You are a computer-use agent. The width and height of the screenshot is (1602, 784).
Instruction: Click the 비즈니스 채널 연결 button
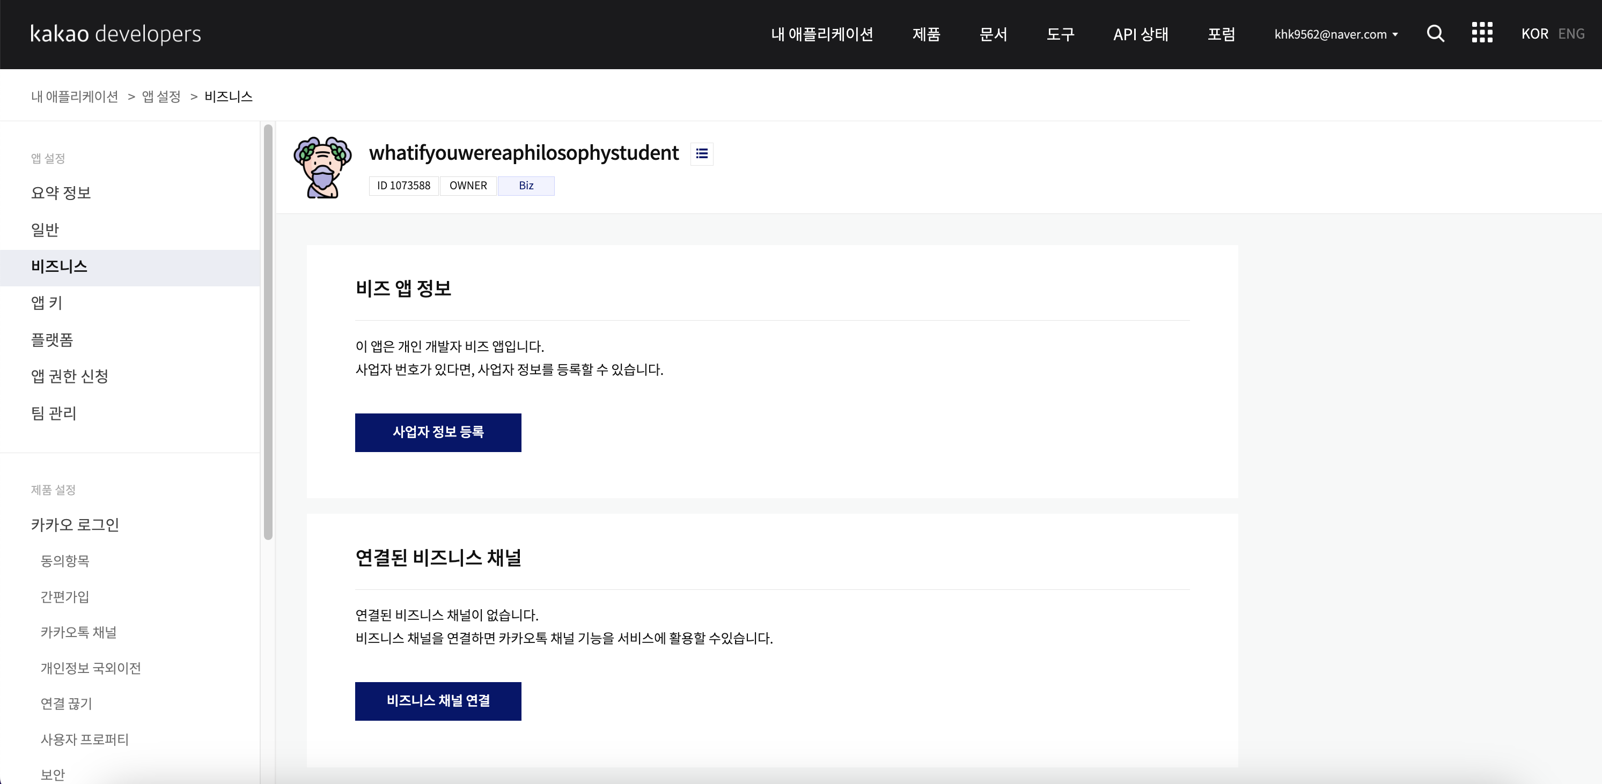click(438, 701)
